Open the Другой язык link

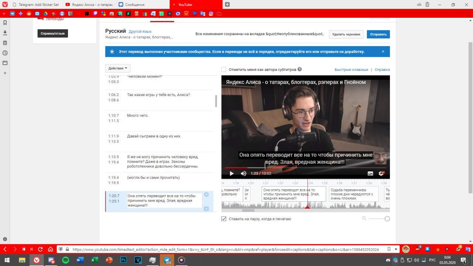(x=140, y=32)
